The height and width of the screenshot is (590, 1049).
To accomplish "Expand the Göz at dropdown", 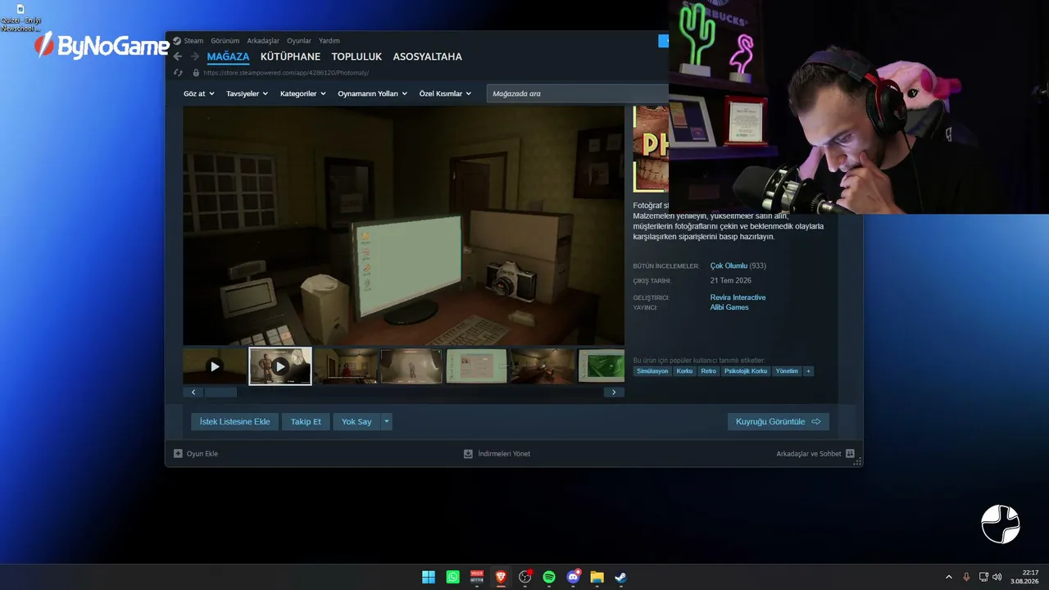I will point(199,93).
